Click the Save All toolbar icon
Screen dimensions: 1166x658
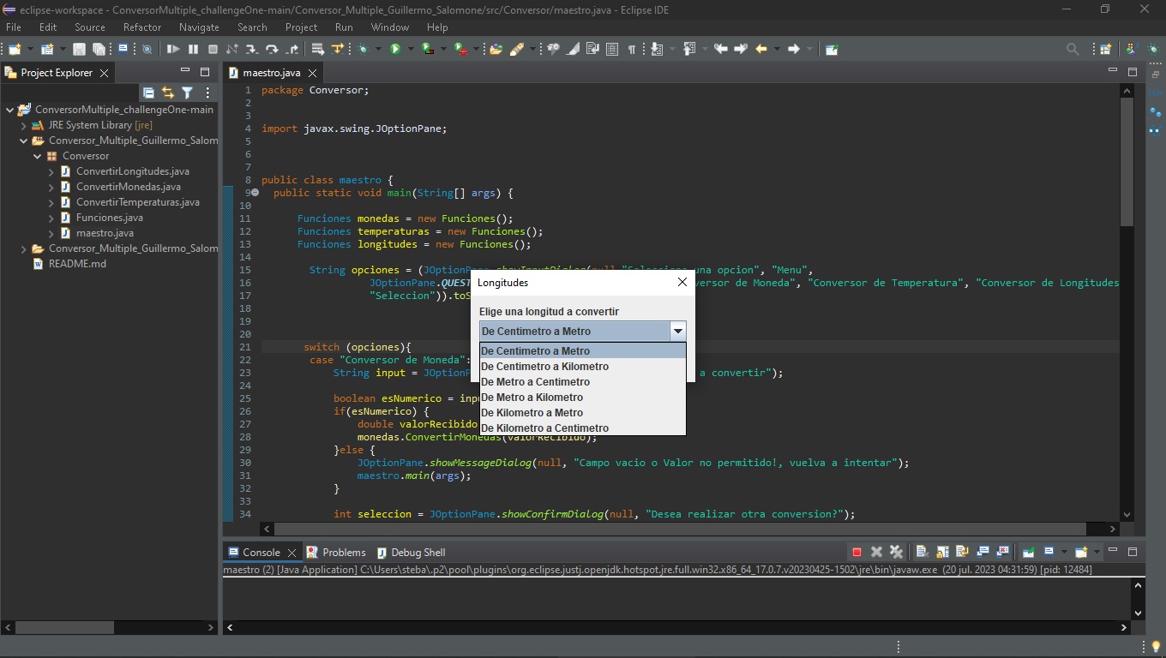point(99,49)
